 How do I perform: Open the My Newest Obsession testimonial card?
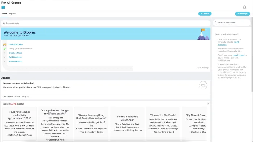click(194, 124)
